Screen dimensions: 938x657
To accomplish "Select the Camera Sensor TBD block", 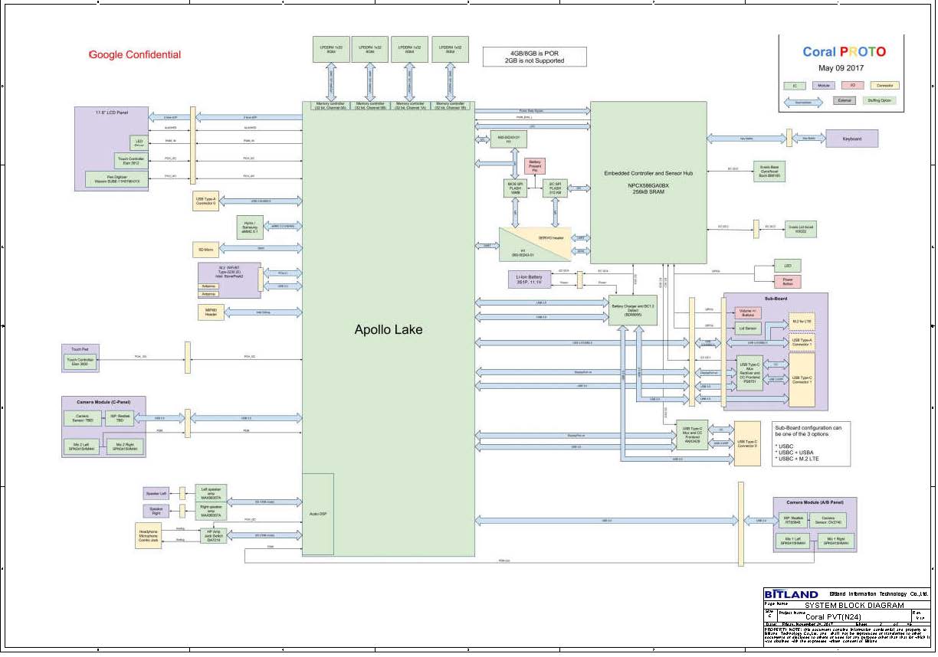I will point(83,418).
